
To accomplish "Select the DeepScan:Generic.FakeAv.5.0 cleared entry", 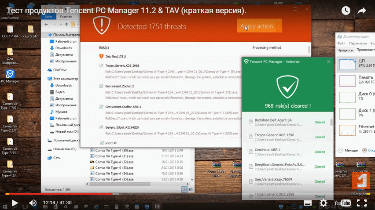I will click(x=287, y=167).
